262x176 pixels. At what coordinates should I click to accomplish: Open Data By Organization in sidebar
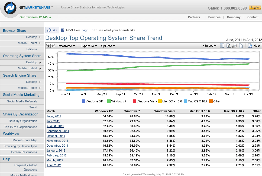[23, 121]
